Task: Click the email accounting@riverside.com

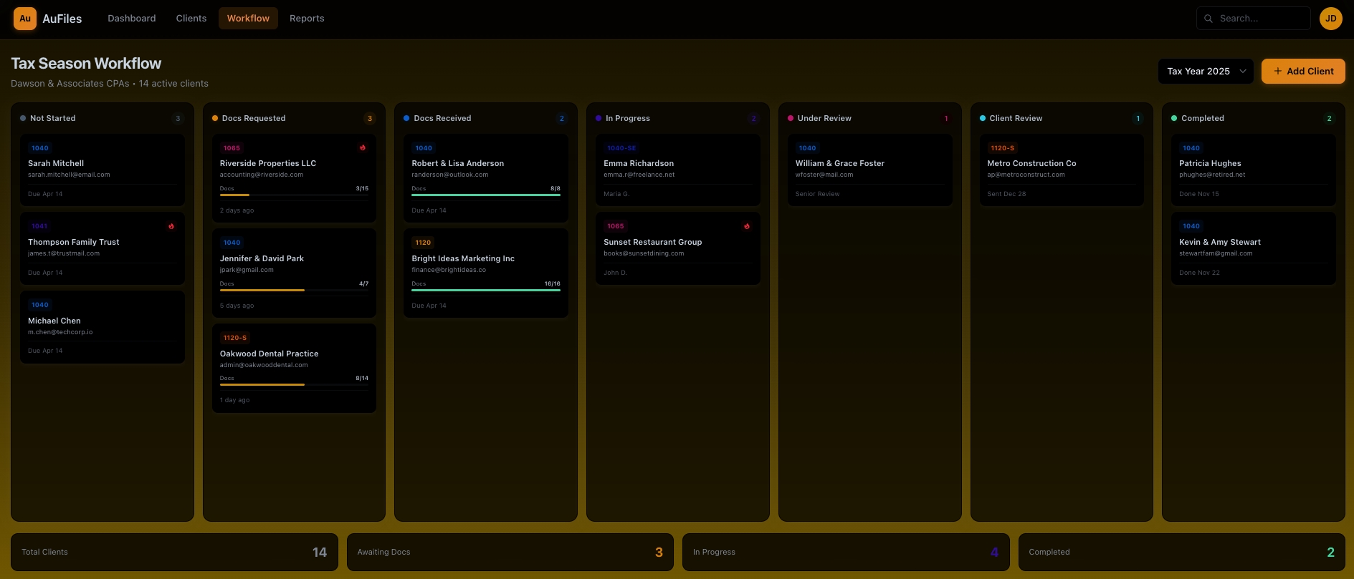Action: click(x=262, y=175)
